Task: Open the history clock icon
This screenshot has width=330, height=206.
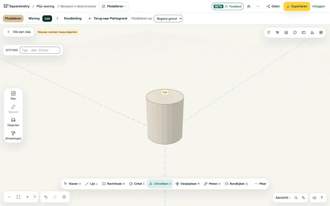Action: pyautogui.click(x=64, y=197)
